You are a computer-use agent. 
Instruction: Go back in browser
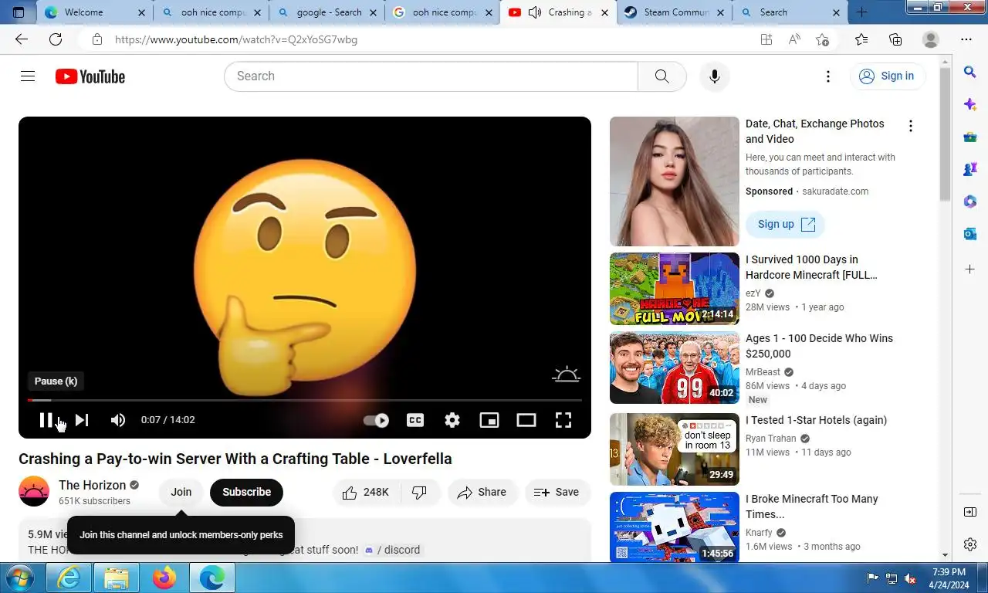[x=22, y=39]
